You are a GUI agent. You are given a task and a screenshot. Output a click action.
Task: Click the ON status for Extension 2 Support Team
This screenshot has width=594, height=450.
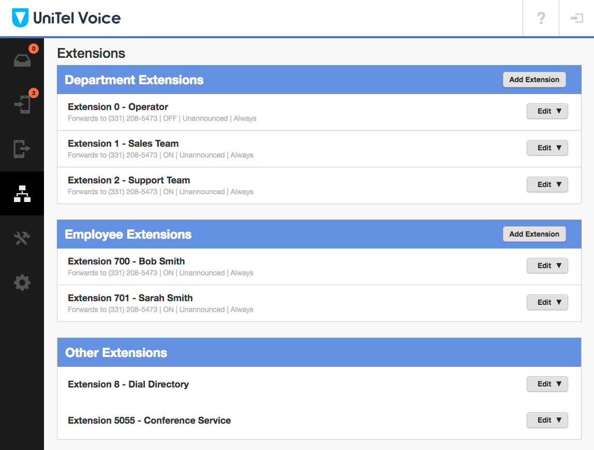(169, 192)
